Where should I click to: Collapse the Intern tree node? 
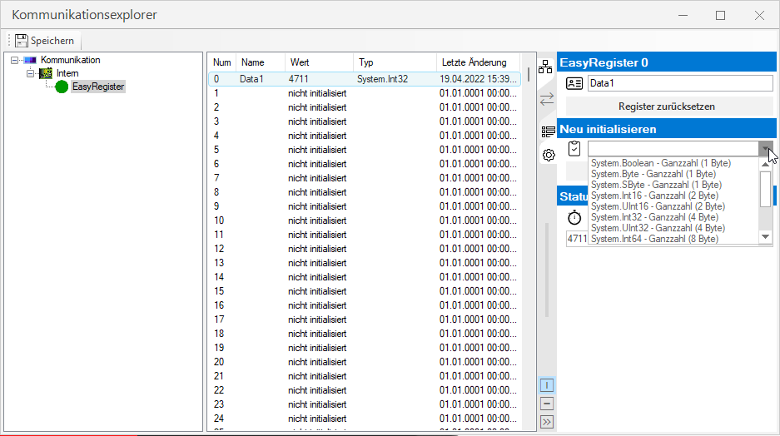pos(31,73)
